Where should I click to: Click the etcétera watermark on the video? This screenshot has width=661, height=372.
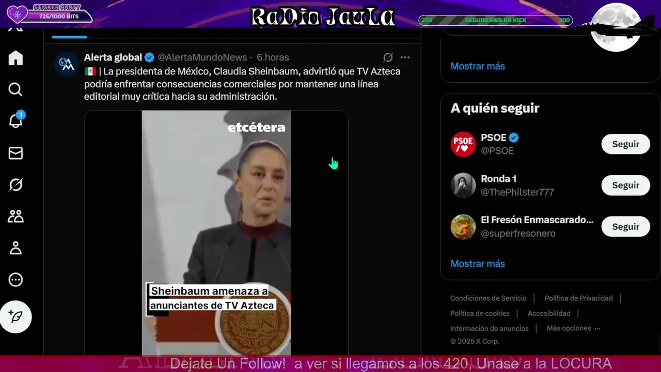[x=256, y=127]
